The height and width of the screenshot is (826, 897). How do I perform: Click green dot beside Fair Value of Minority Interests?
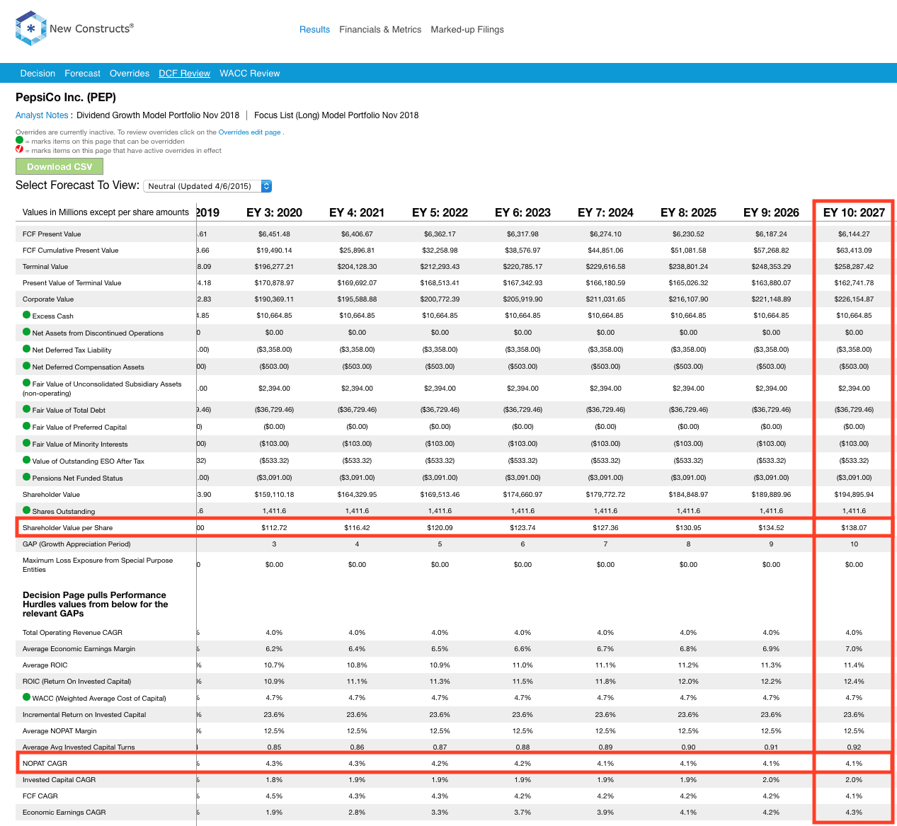(27, 443)
